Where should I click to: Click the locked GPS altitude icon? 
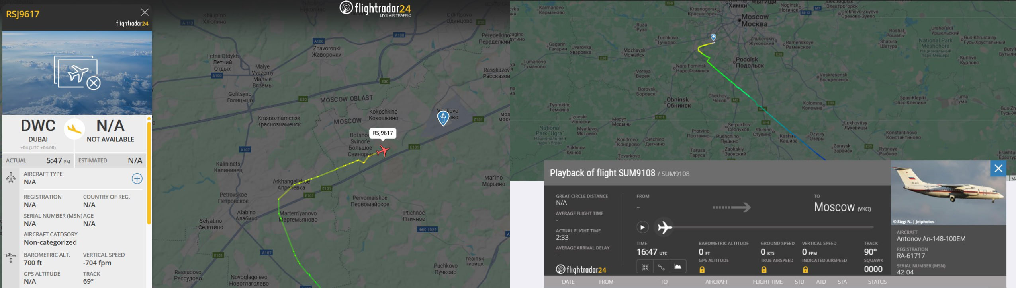coord(702,270)
